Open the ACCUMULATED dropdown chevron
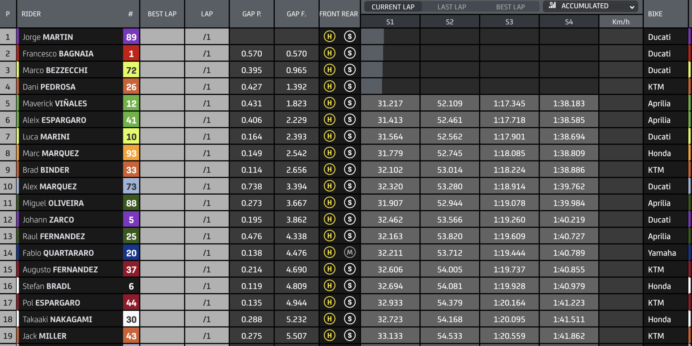692x346 pixels. tap(632, 7)
